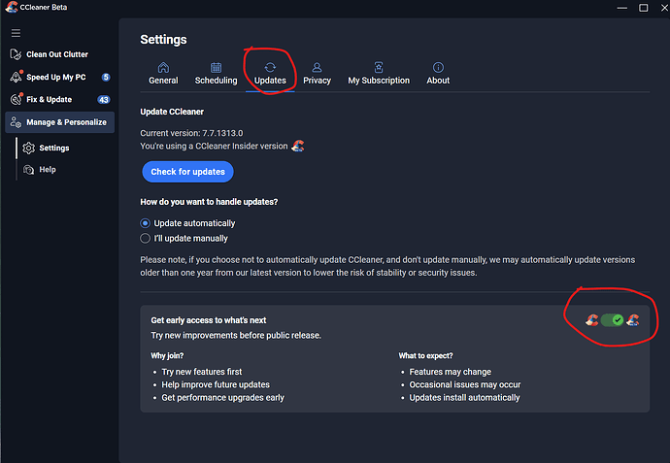Click the Check for updates button
670x463 pixels.
click(187, 172)
